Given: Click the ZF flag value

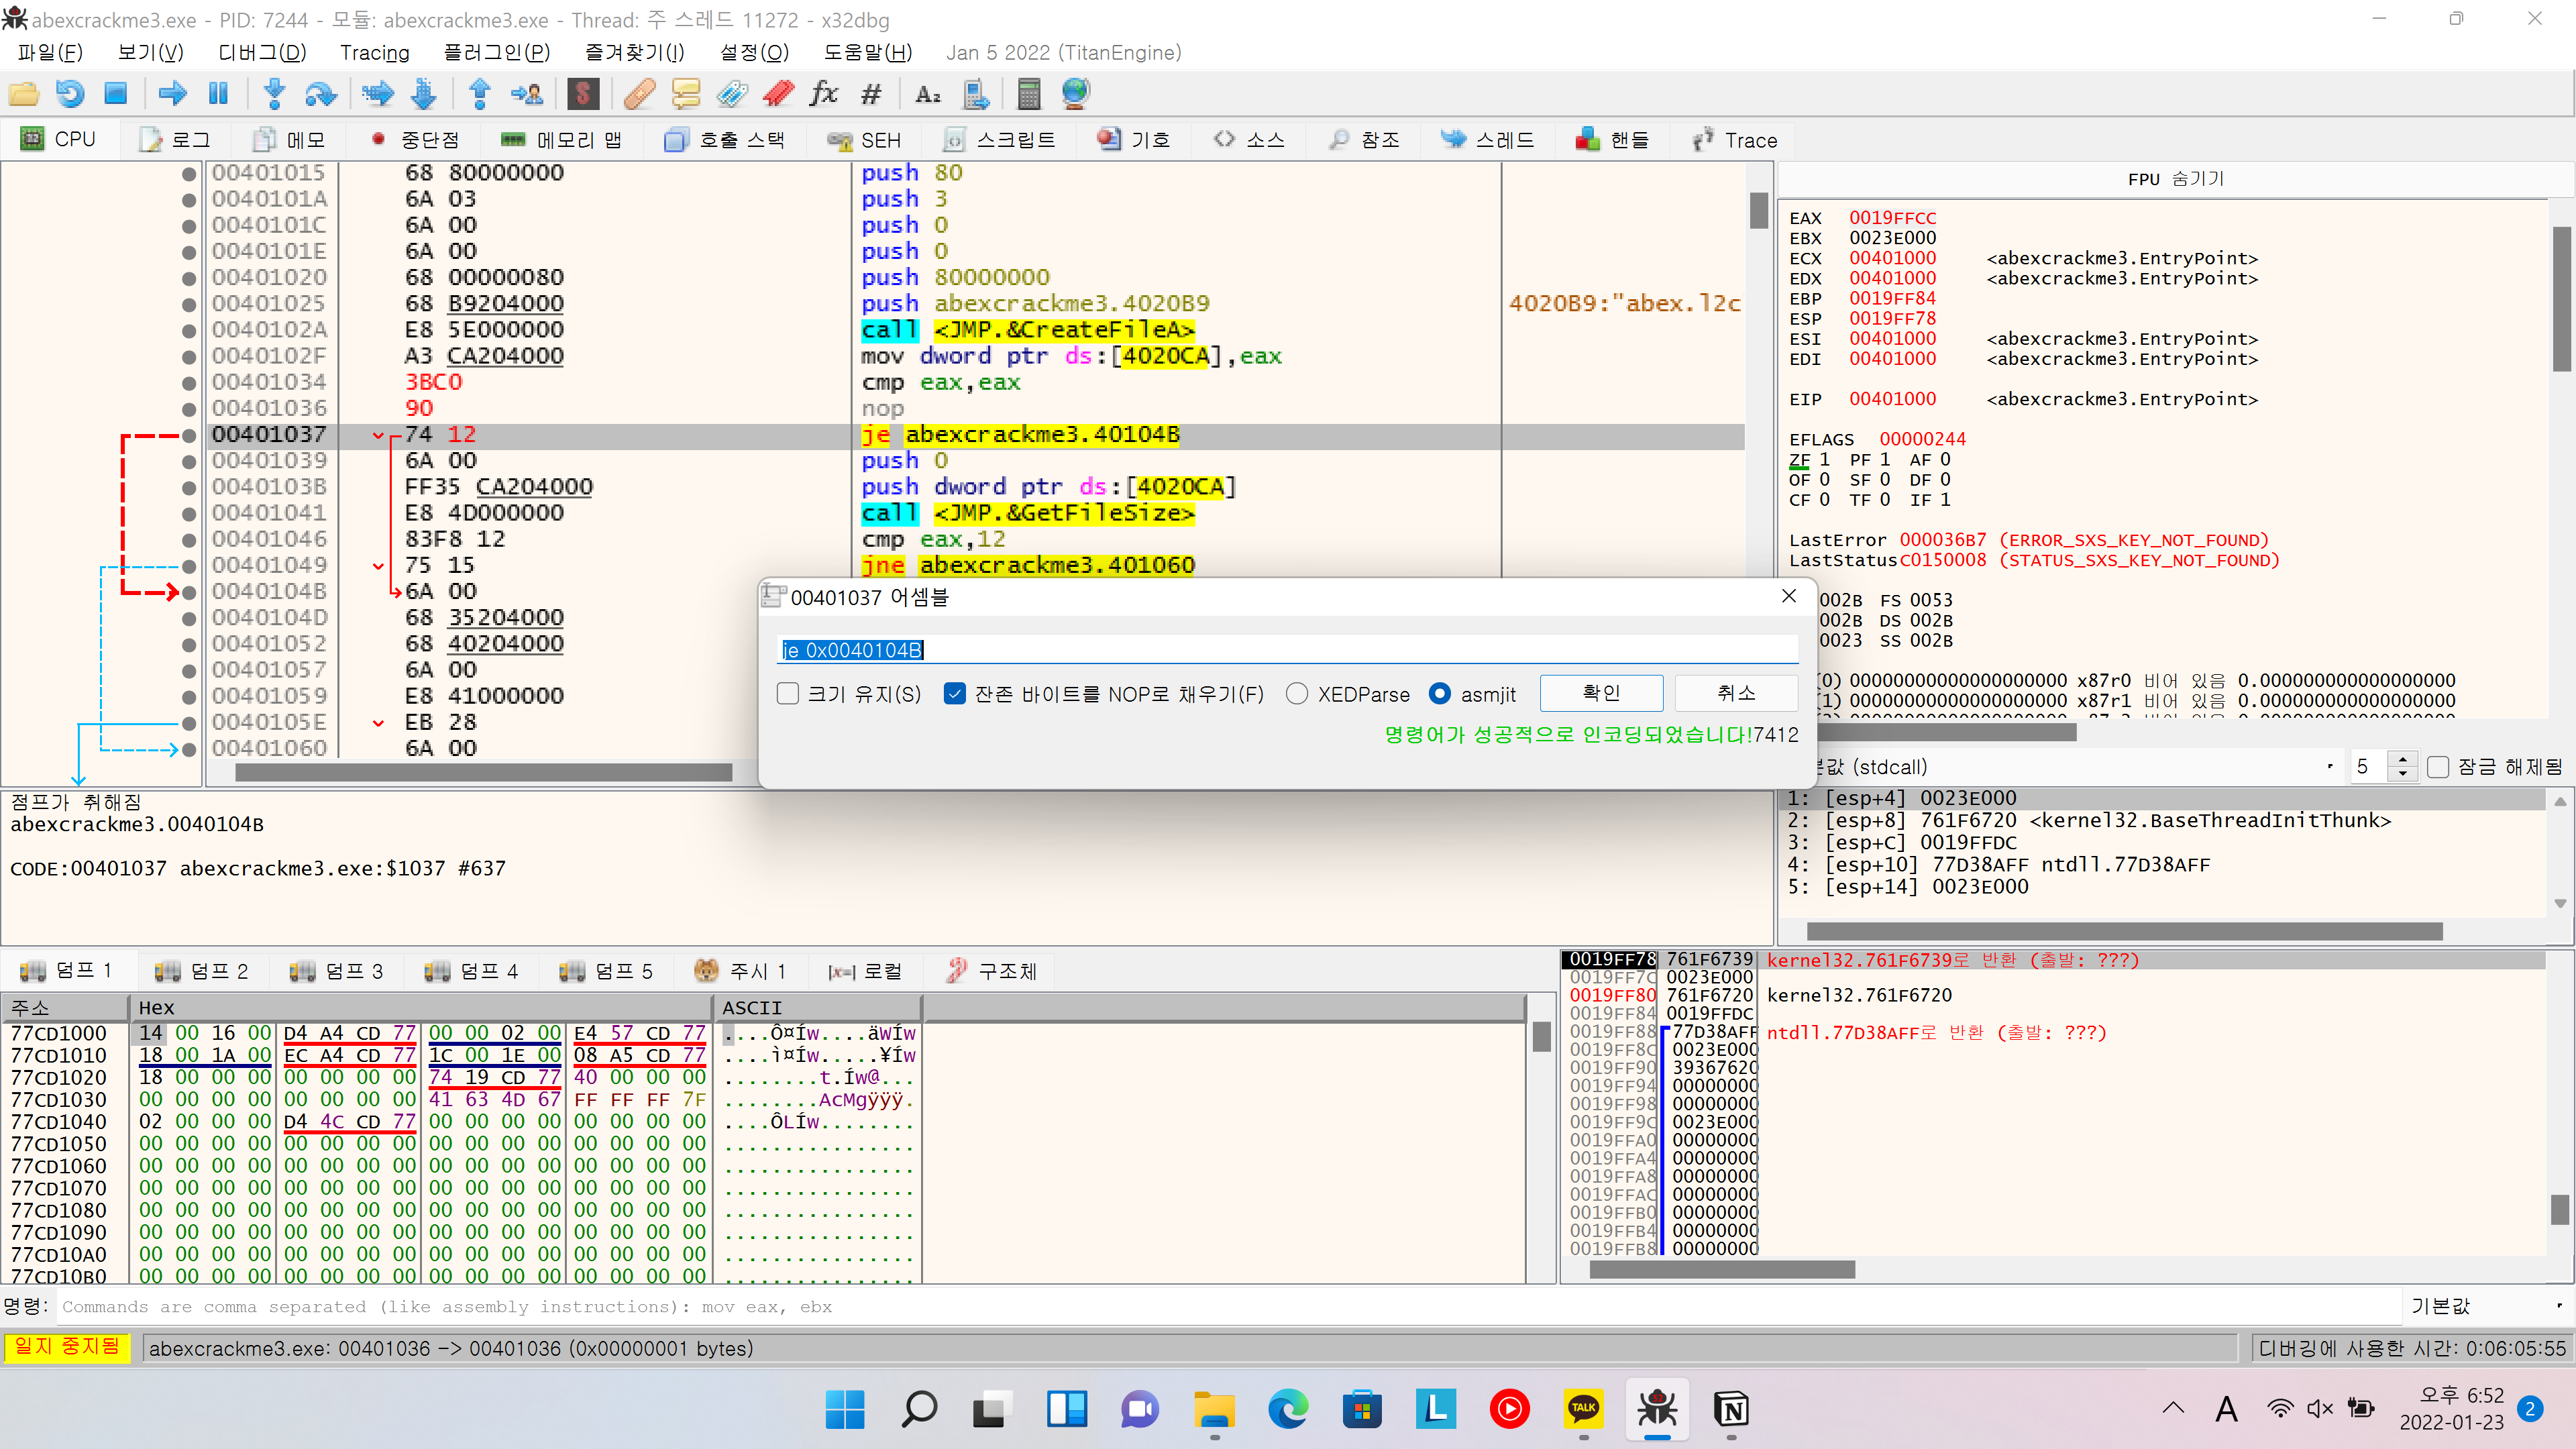Looking at the screenshot, I should (x=1824, y=459).
